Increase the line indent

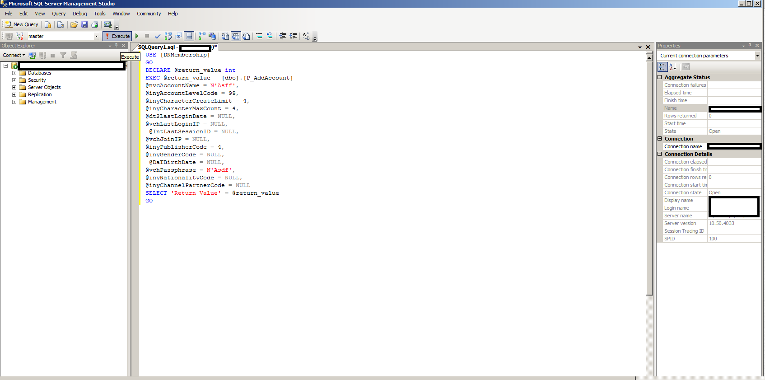(293, 36)
